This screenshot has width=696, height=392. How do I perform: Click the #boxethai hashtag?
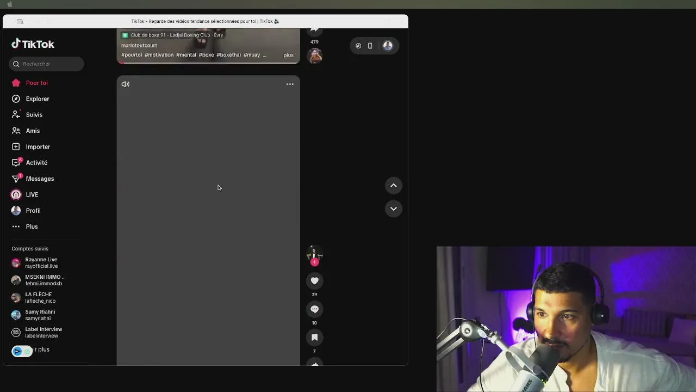point(228,55)
